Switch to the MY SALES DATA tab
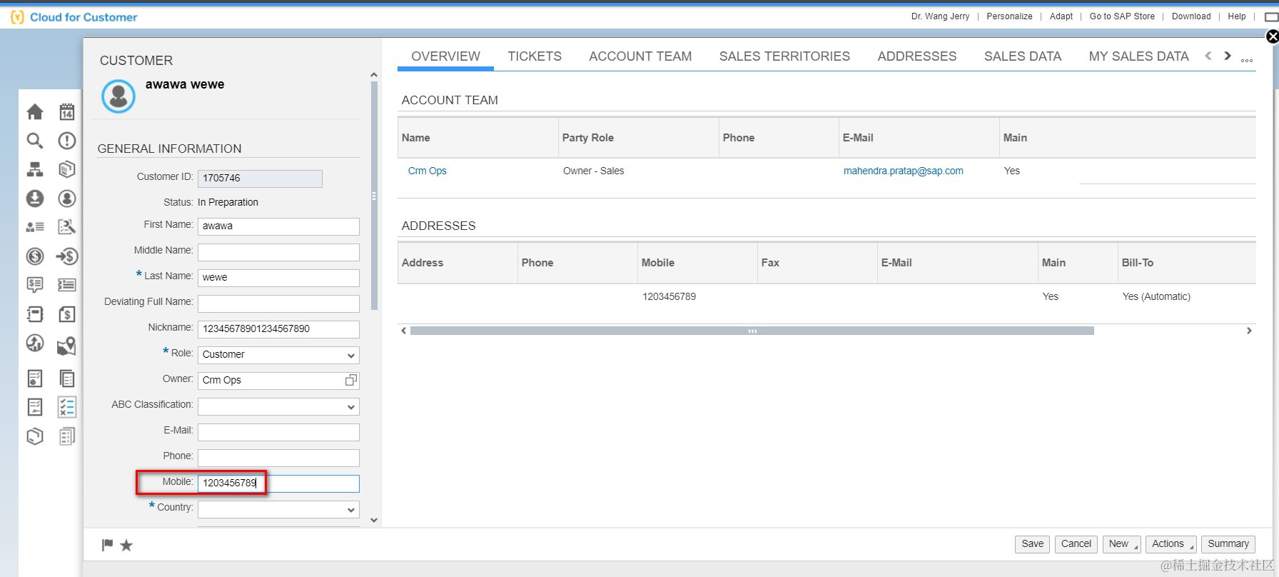The height and width of the screenshot is (577, 1279). (x=1138, y=56)
